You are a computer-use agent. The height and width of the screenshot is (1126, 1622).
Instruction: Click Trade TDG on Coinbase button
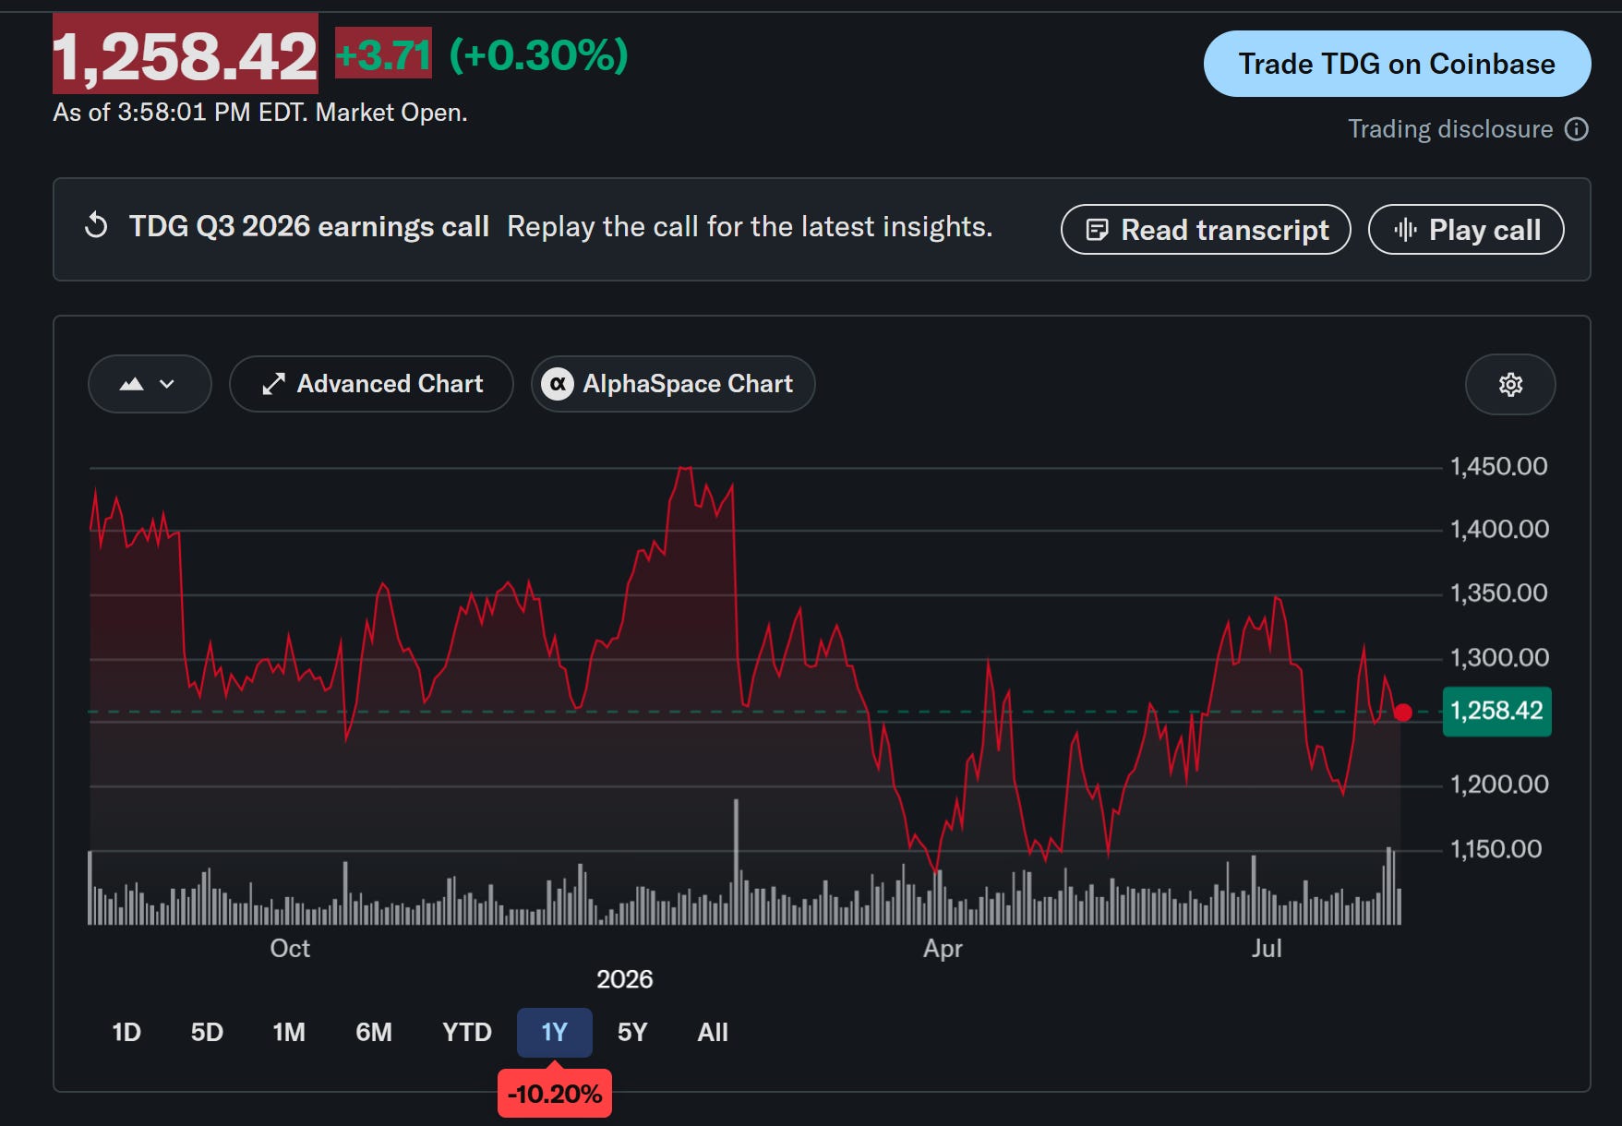pyautogui.click(x=1397, y=64)
